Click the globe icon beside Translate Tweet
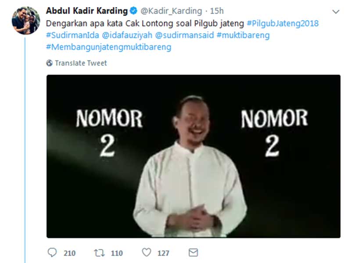The width and height of the screenshot is (351, 263). click(49, 63)
